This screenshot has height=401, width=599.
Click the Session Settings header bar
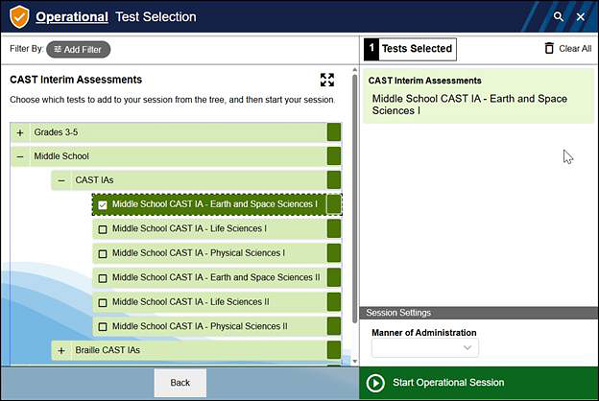479,313
